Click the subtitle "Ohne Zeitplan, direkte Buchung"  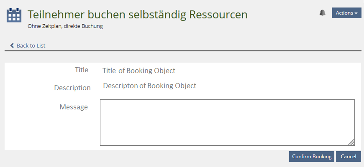pyautogui.click(x=65, y=26)
